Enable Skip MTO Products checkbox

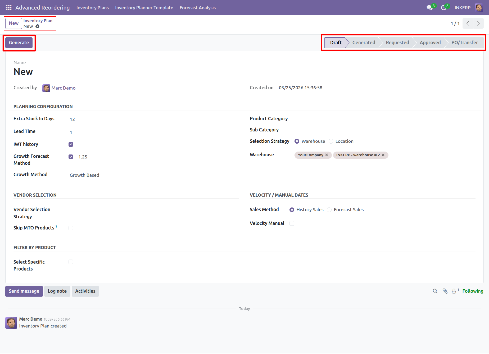tap(71, 228)
